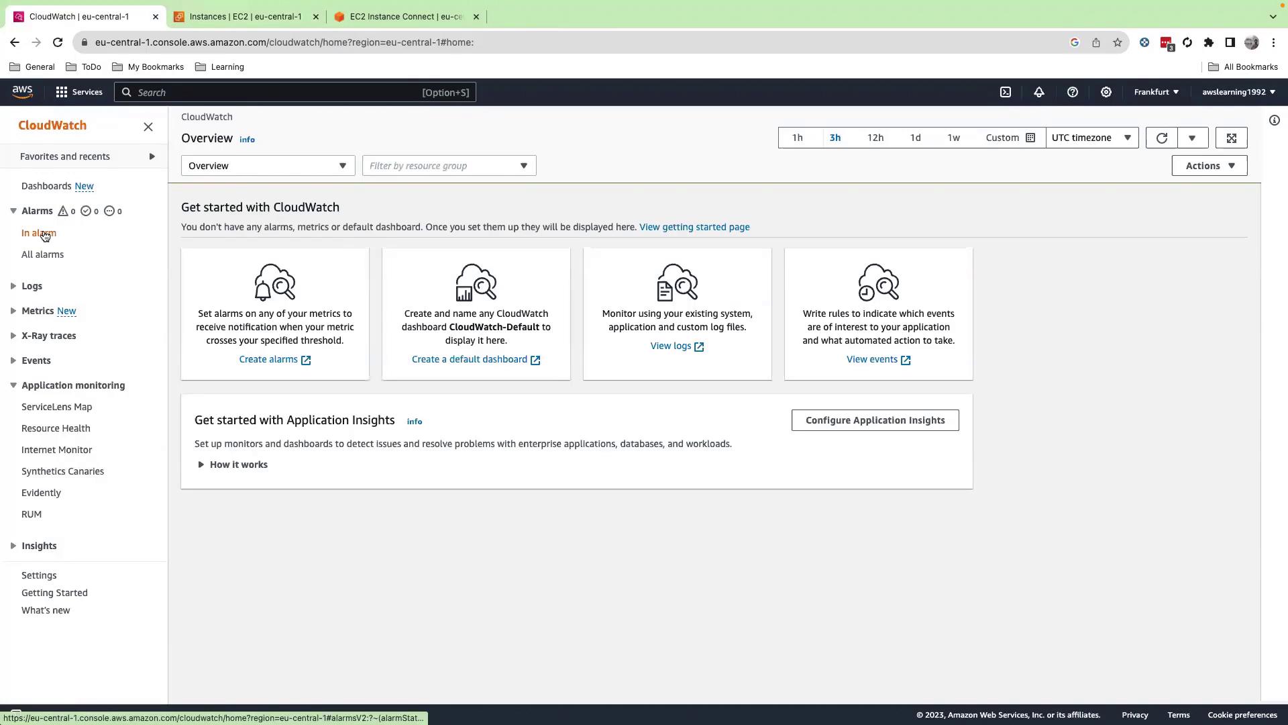
Task: Open the Overview dropdown
Action: (x=267, y=166)
